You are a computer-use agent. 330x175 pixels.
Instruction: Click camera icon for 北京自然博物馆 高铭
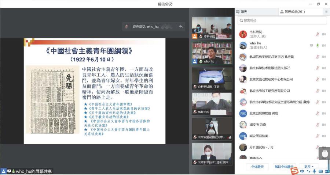click(324, 113)
